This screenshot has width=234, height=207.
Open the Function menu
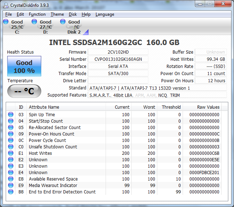(x=37, y=14)
